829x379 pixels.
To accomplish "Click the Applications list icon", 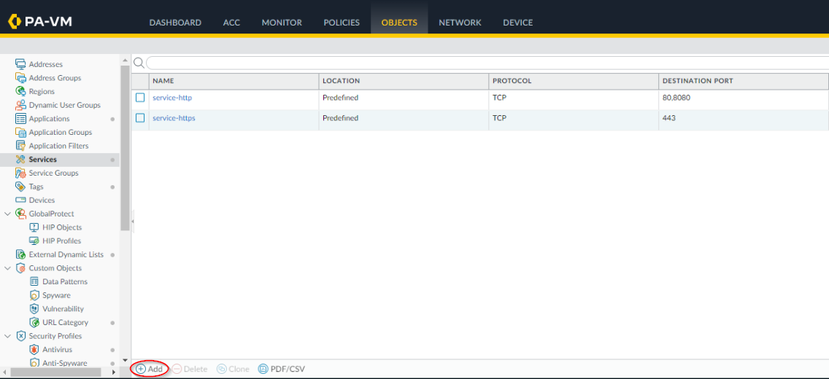I will tap(20, 119).
